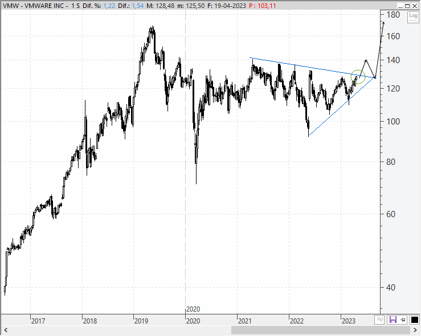Click the 'Dif. %: 1,22' value
Screen dimensions: 421x336
(x=99, y=6)
